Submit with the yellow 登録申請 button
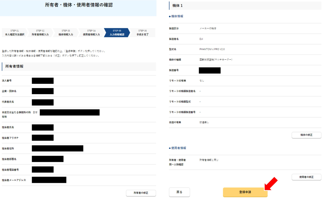Image resolution: width=323 pixels, height=198 pixels. pyautogui.click(x=245, y=192)
